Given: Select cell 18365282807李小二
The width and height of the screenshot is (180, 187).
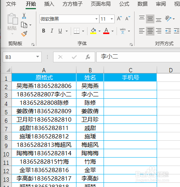Looking at the screenshot, I should tap(44, 94).
